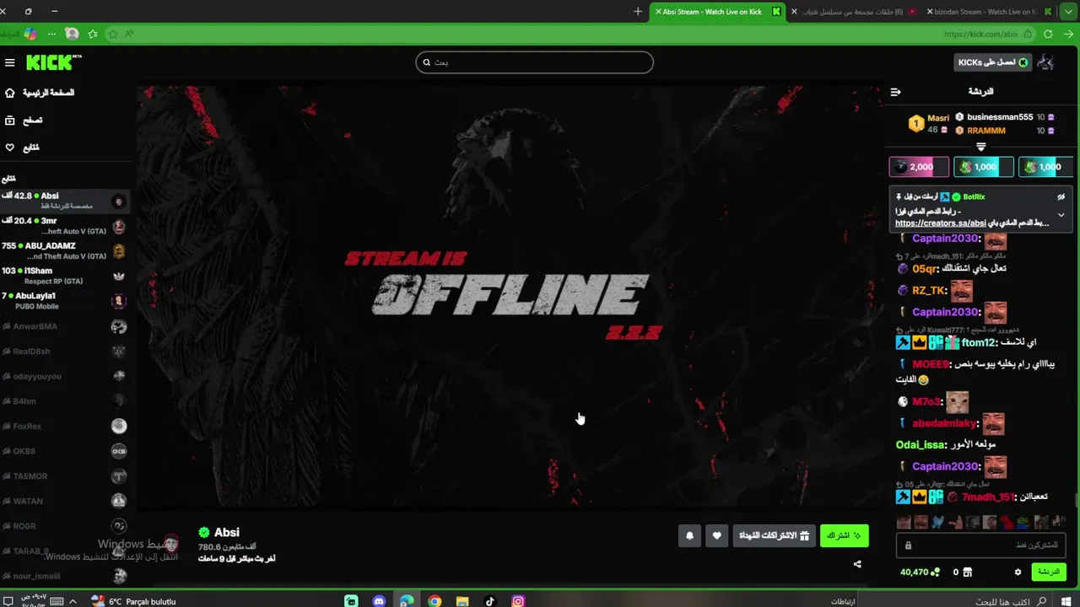1080x607 pixels.
Task: Click username Odai_issa in chat
Action: click(921, 445)
